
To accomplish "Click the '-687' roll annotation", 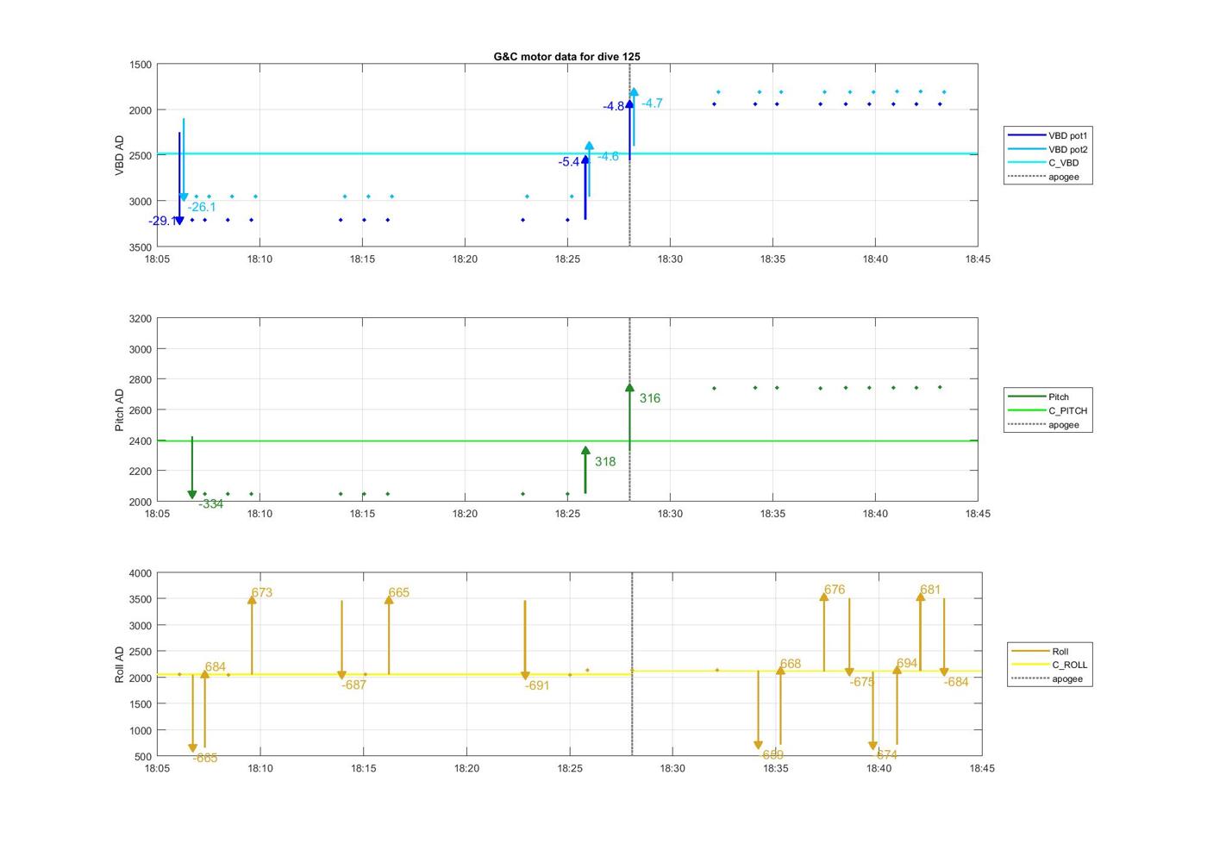I will [x=354, y=685].
